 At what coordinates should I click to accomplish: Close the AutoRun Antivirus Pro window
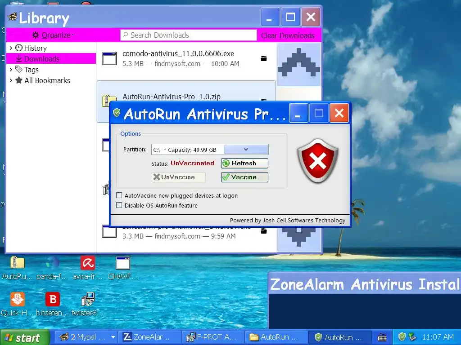339,113
